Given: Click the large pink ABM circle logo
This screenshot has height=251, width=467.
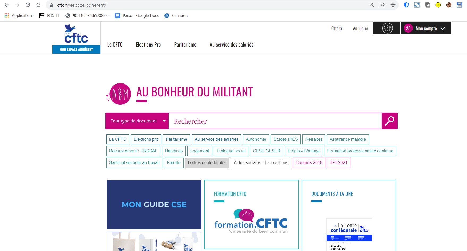Looking at the screenshot, I should click(x=120, y=94).
